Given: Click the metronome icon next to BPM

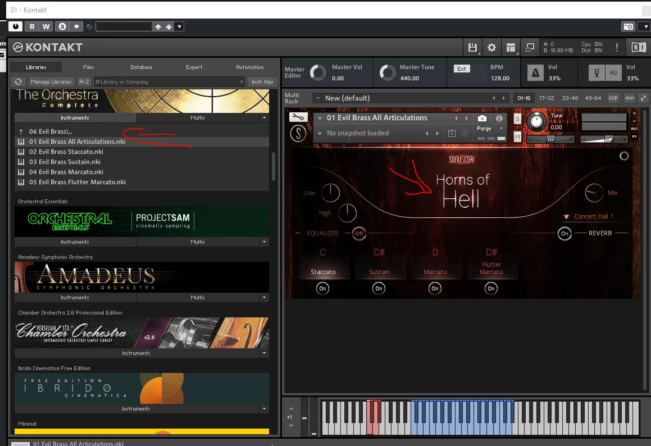Looking at the screenshot, I should [536, 73].
